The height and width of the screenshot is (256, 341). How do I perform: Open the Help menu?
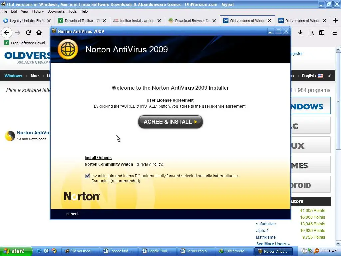pyautogui.click(x=84, y=11)
